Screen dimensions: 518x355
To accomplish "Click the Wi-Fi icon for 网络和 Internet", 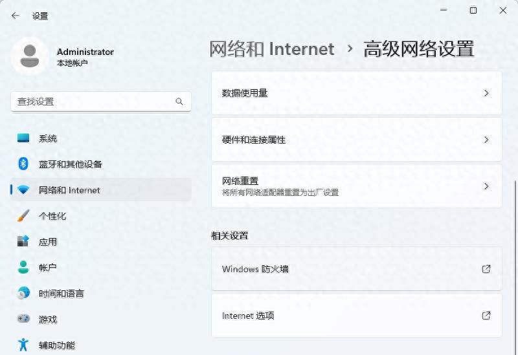I will coord(23,189).
